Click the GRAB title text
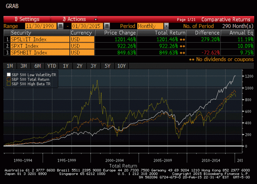 [12, 6]
